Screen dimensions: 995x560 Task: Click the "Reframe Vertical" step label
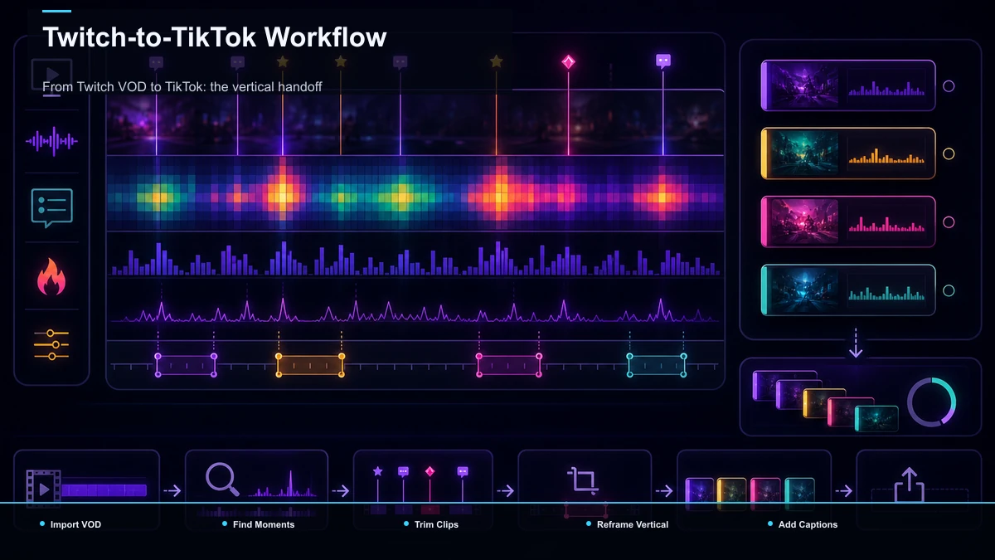[633, 524]
